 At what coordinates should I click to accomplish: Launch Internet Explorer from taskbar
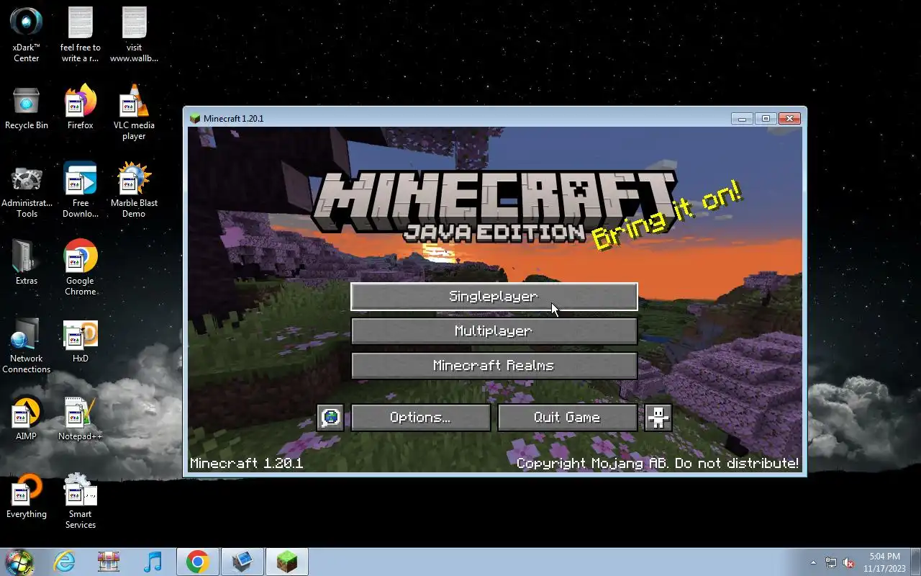[x=65, y=562]
